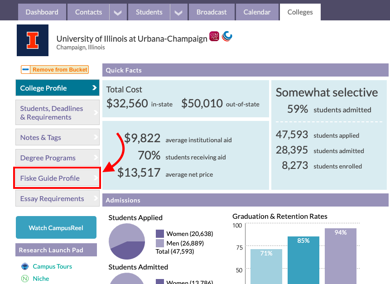Open the Campus Tours link
Screen dimensions: 390x284
[52, 266]
